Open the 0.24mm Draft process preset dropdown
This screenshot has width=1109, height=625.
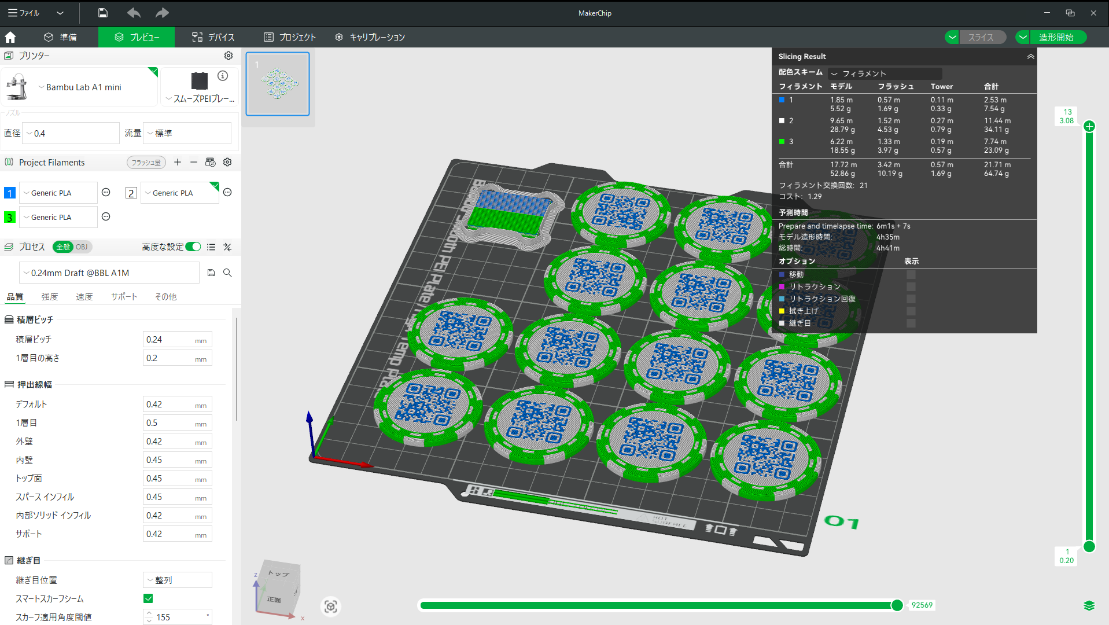click(x=110, y=273)
